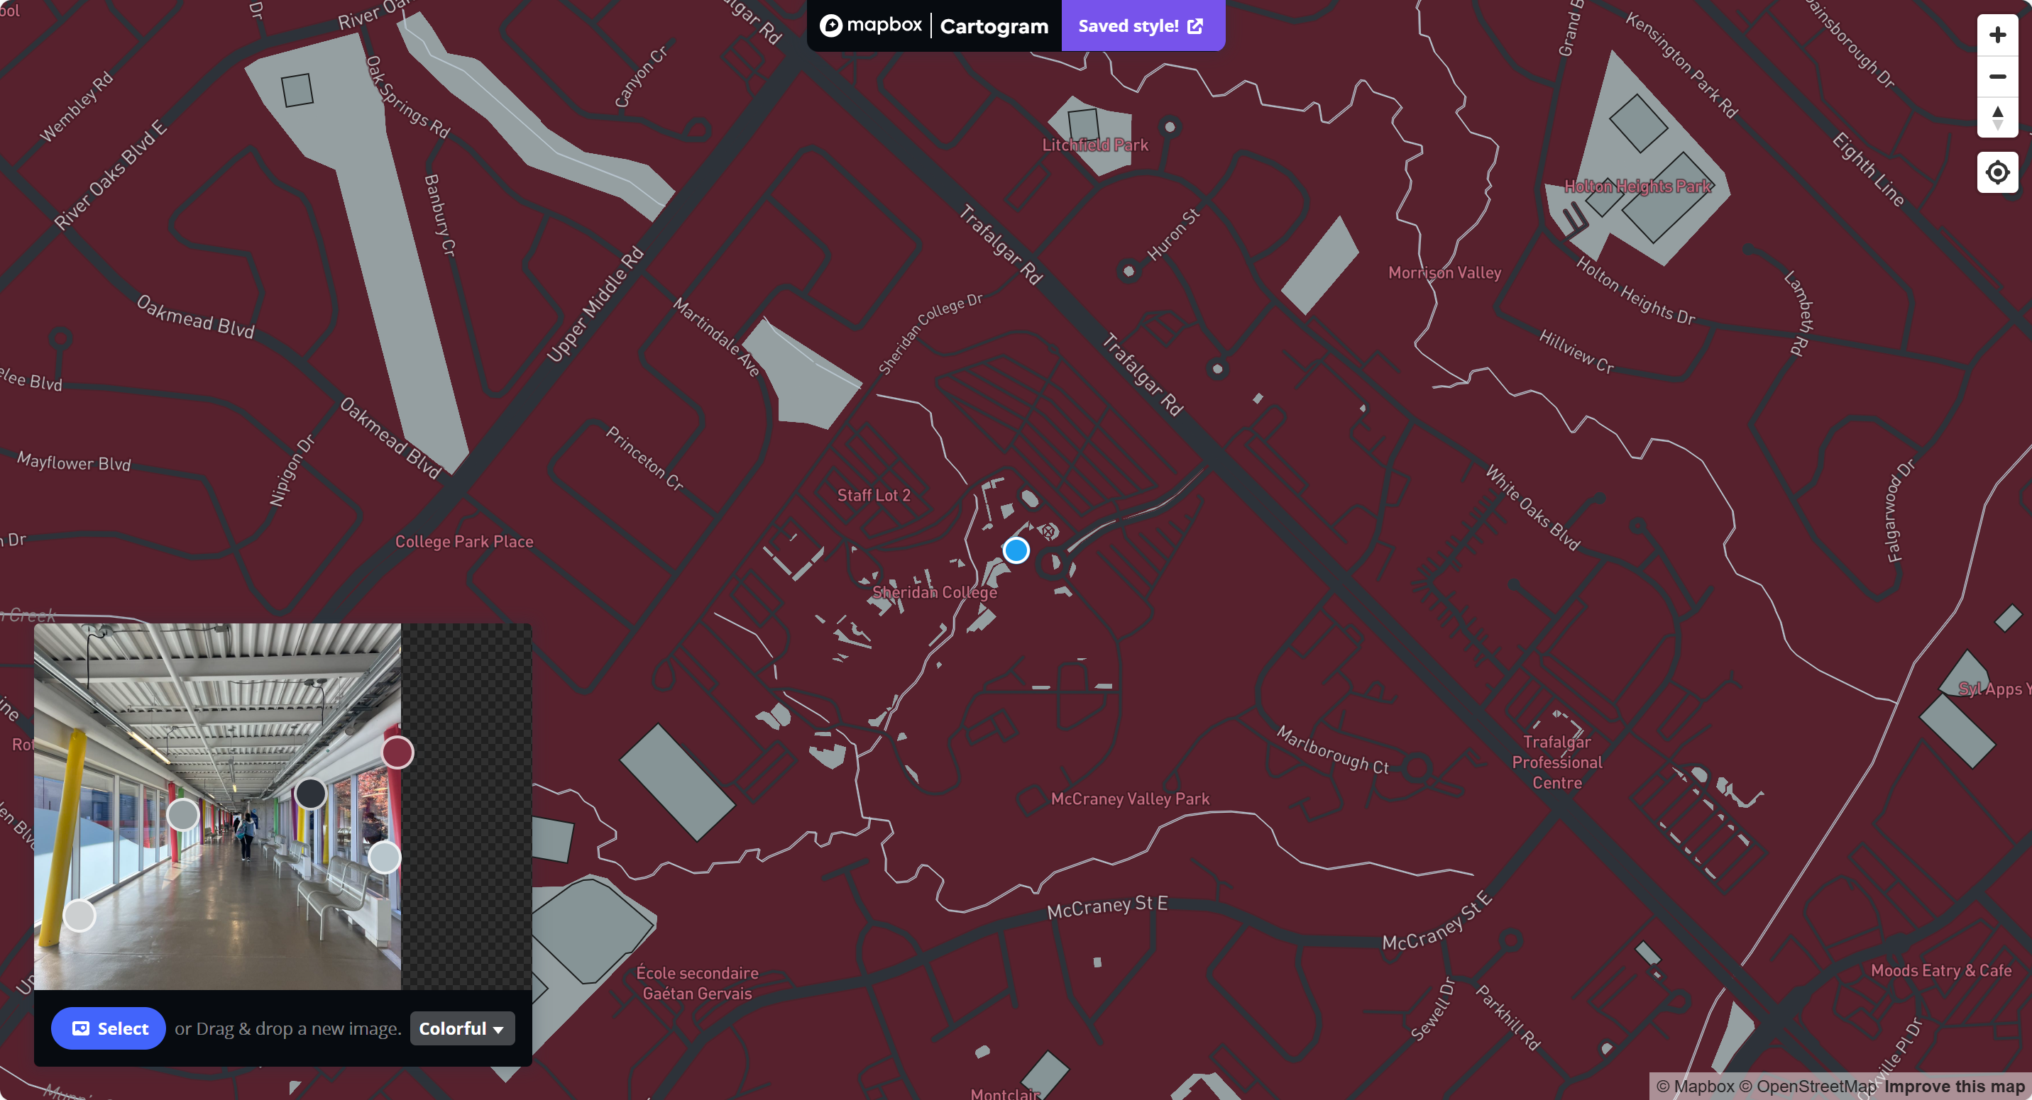Viewport: 2032px width, 1100px height.
Task: Click the image icon inside the Select button
Action: [x=80, y=1028]
